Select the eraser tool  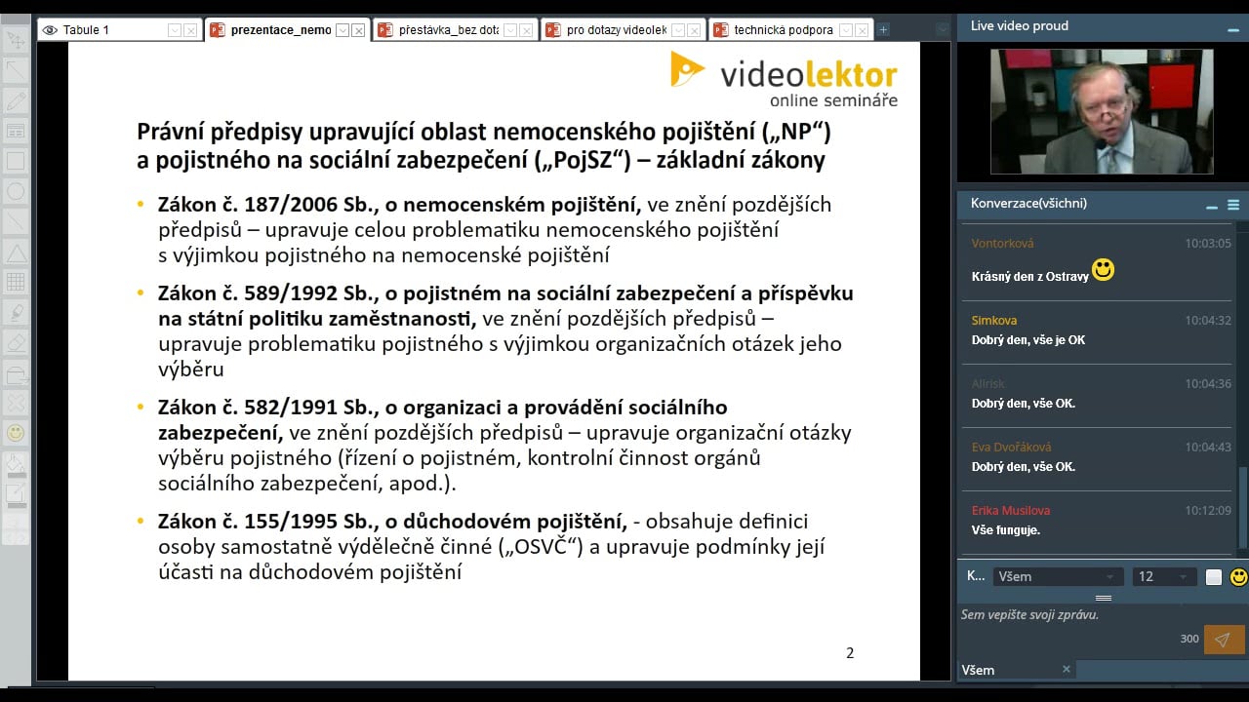pyautogui.click(x=16, y=343)
